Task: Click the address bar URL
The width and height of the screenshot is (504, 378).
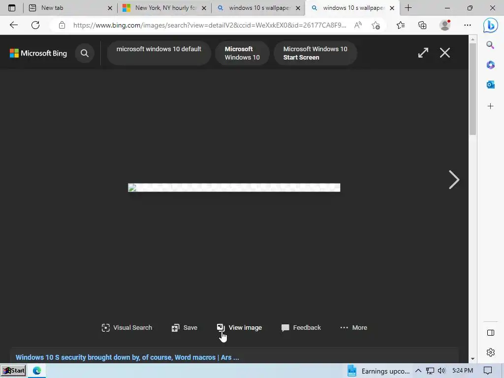Action: click(x=210, y=25)
